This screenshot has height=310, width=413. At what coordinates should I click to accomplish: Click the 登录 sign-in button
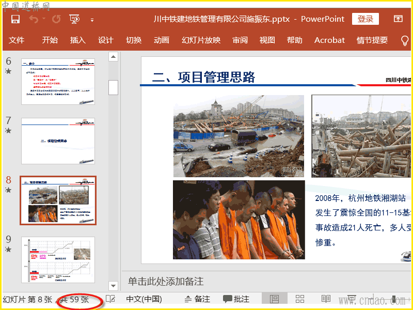pyautogui.click(x=365, y=19)
